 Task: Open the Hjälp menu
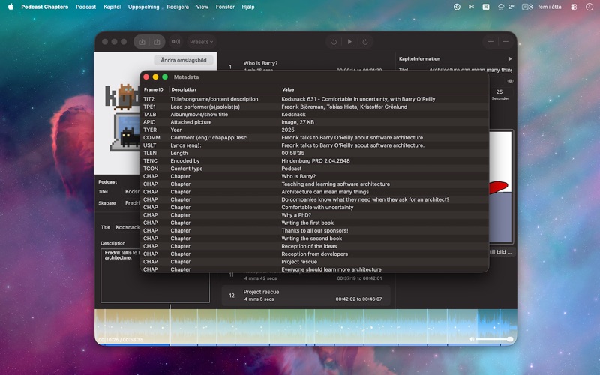[248, 7]
